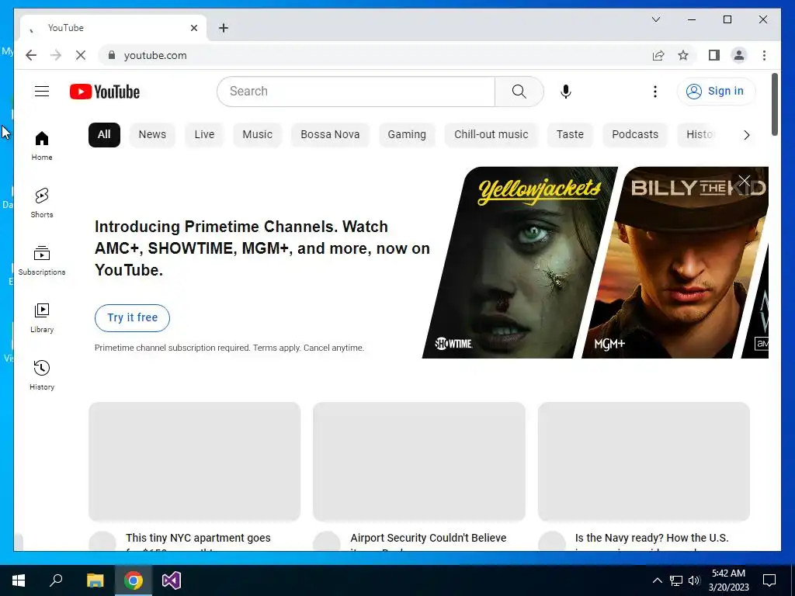The width and height of the screenshot is (795, 596).
Task: Click the Try it free button
Action: 132,317
